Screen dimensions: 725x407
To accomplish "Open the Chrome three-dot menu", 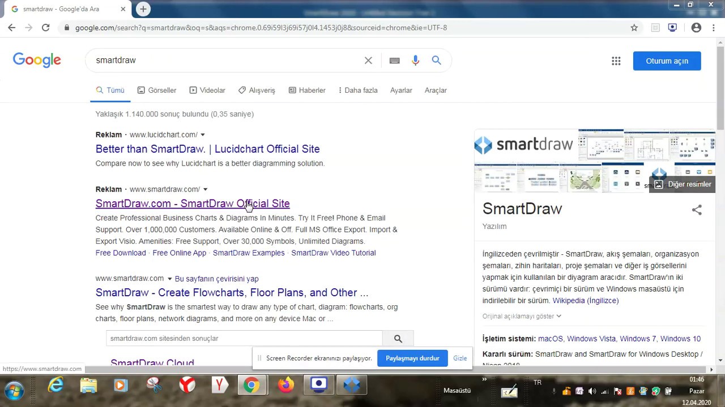I will (x=713, y=27).
